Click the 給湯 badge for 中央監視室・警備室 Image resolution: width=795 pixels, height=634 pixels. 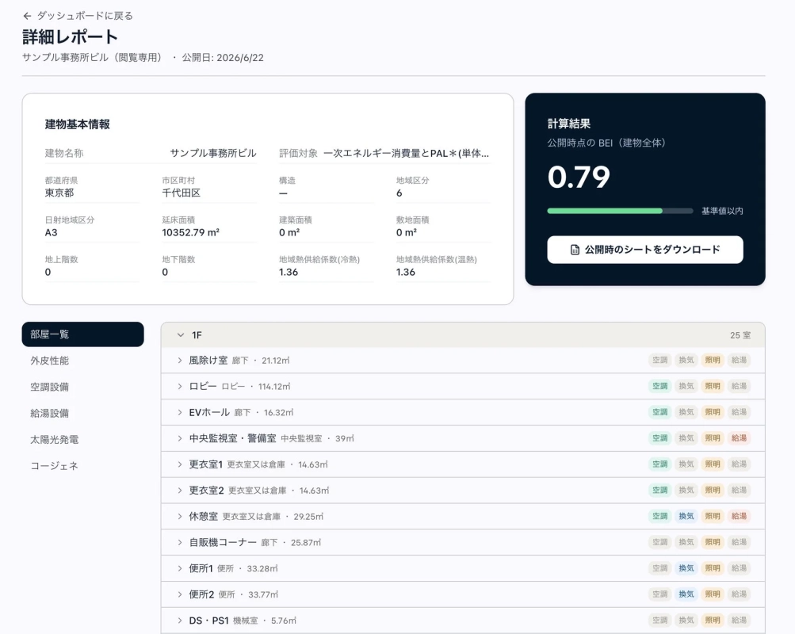click(739, 438)
